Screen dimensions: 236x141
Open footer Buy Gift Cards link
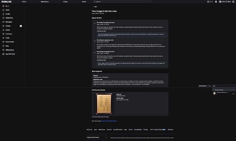click(x=118, y=130)
